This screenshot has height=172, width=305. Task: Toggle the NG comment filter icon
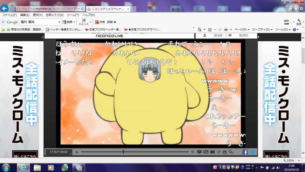pyautogui.click(x=206, y=152)
